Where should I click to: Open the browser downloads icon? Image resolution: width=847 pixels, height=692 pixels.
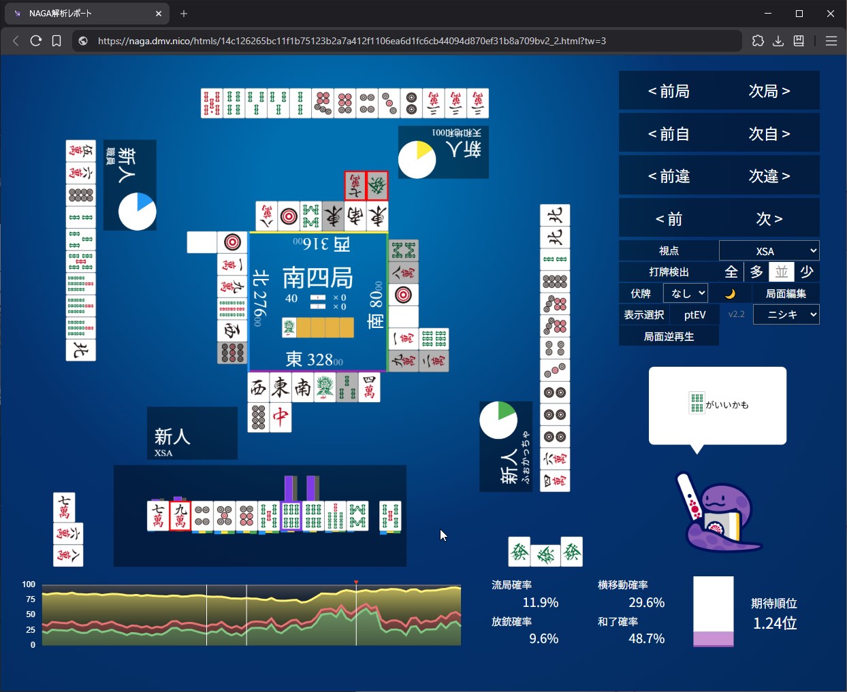click(x=778, y=41)
